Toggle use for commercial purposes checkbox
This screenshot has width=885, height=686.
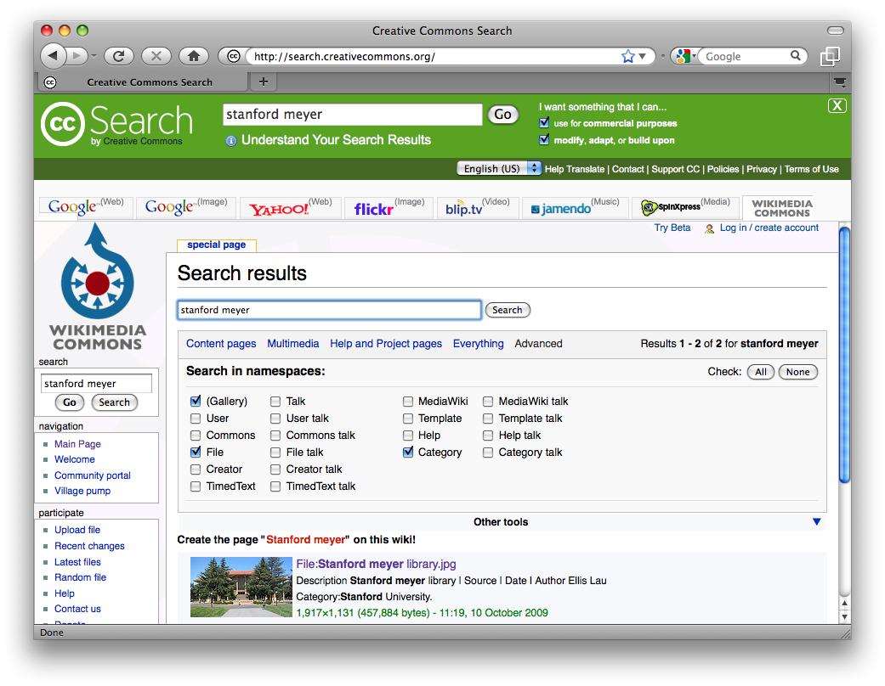coord(544,123)
